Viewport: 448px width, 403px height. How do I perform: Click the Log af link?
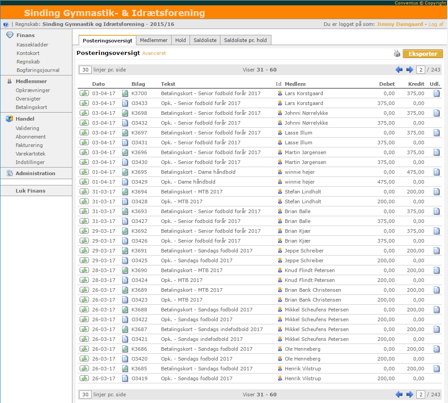(x=436, y=24)
